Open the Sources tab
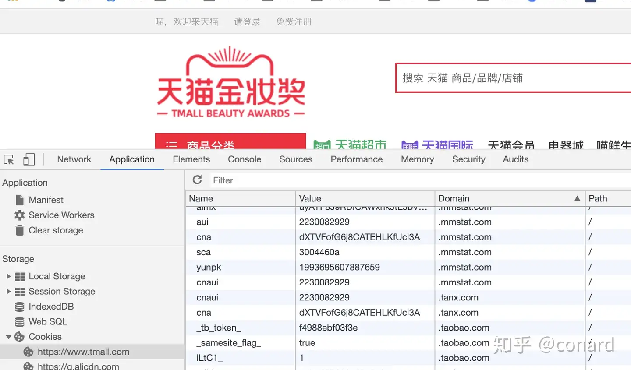The image size is (631, 370). click(x=296, y=159)
